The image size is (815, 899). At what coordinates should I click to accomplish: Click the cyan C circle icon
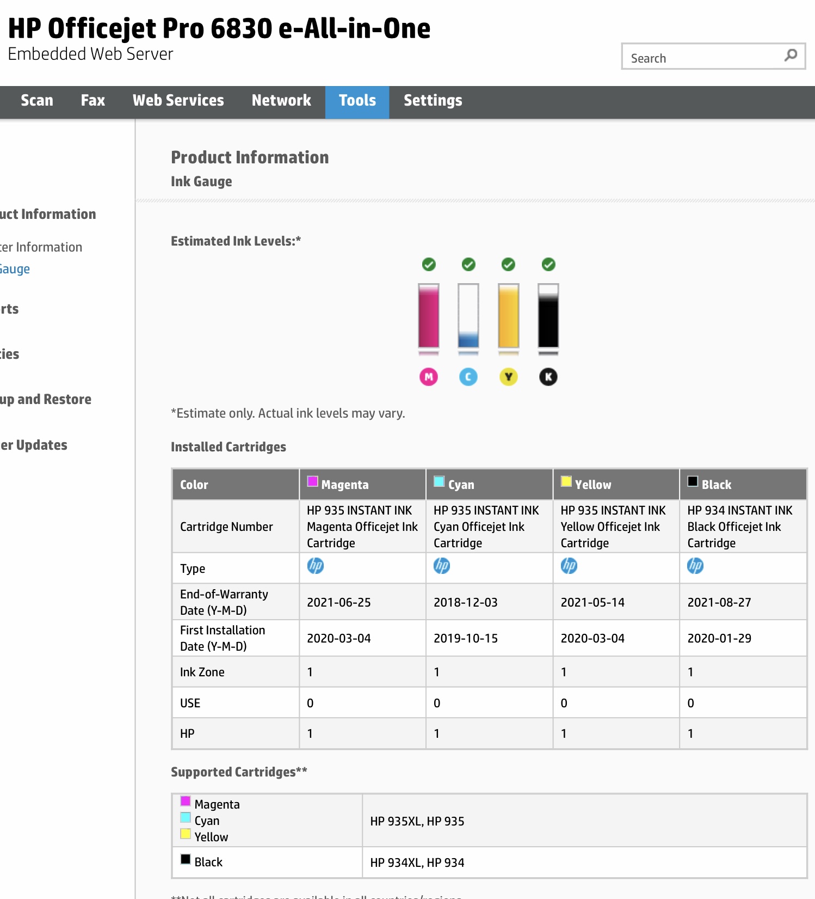[468, 377]
